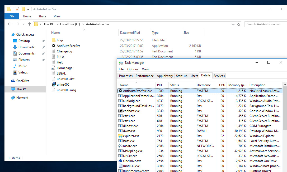Screen dimensions: 287x172
Task: Select the unins000.dat file icon
Action: pyautogui.click(x=54, y=79)
